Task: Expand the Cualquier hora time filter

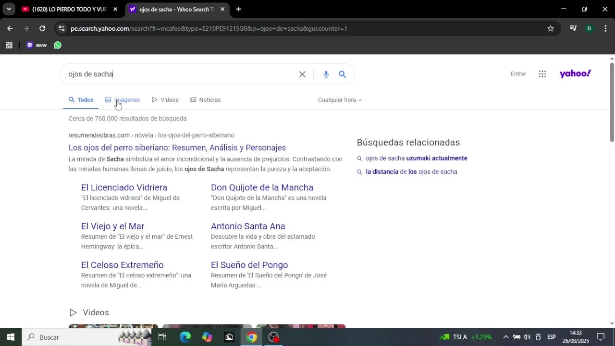Action: click(x=340, y=100)
